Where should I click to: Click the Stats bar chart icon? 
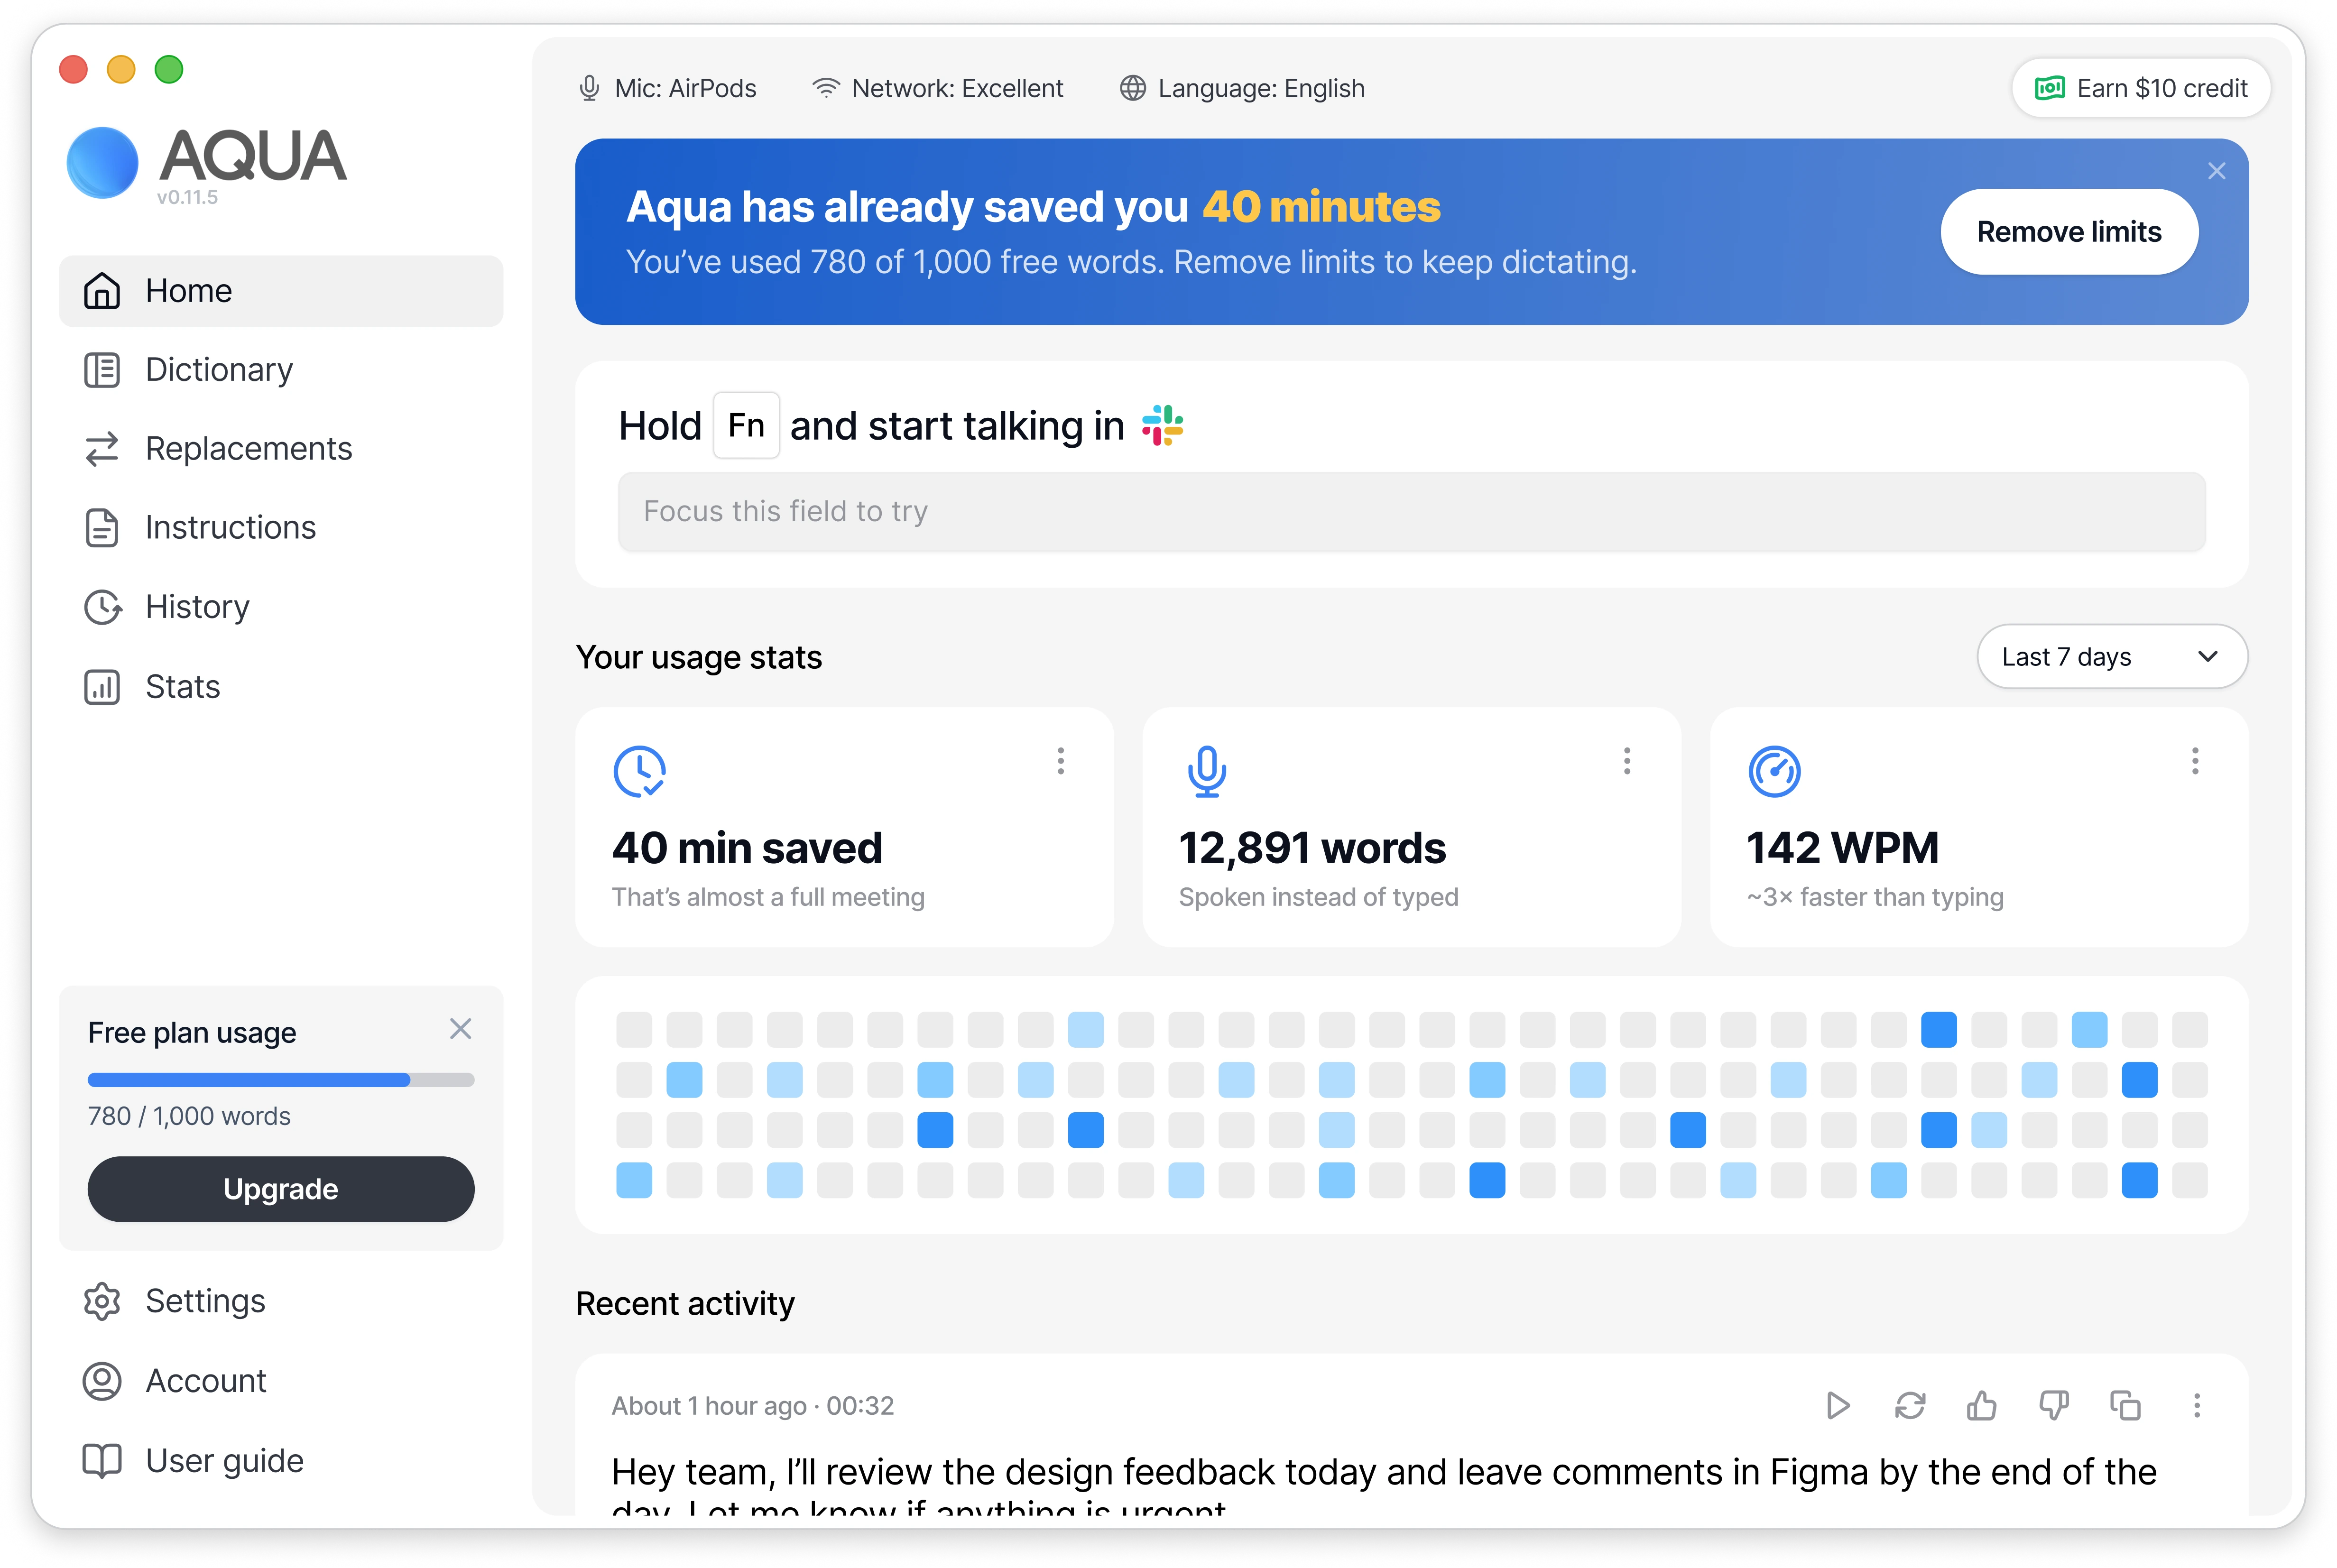click(102, 687)
